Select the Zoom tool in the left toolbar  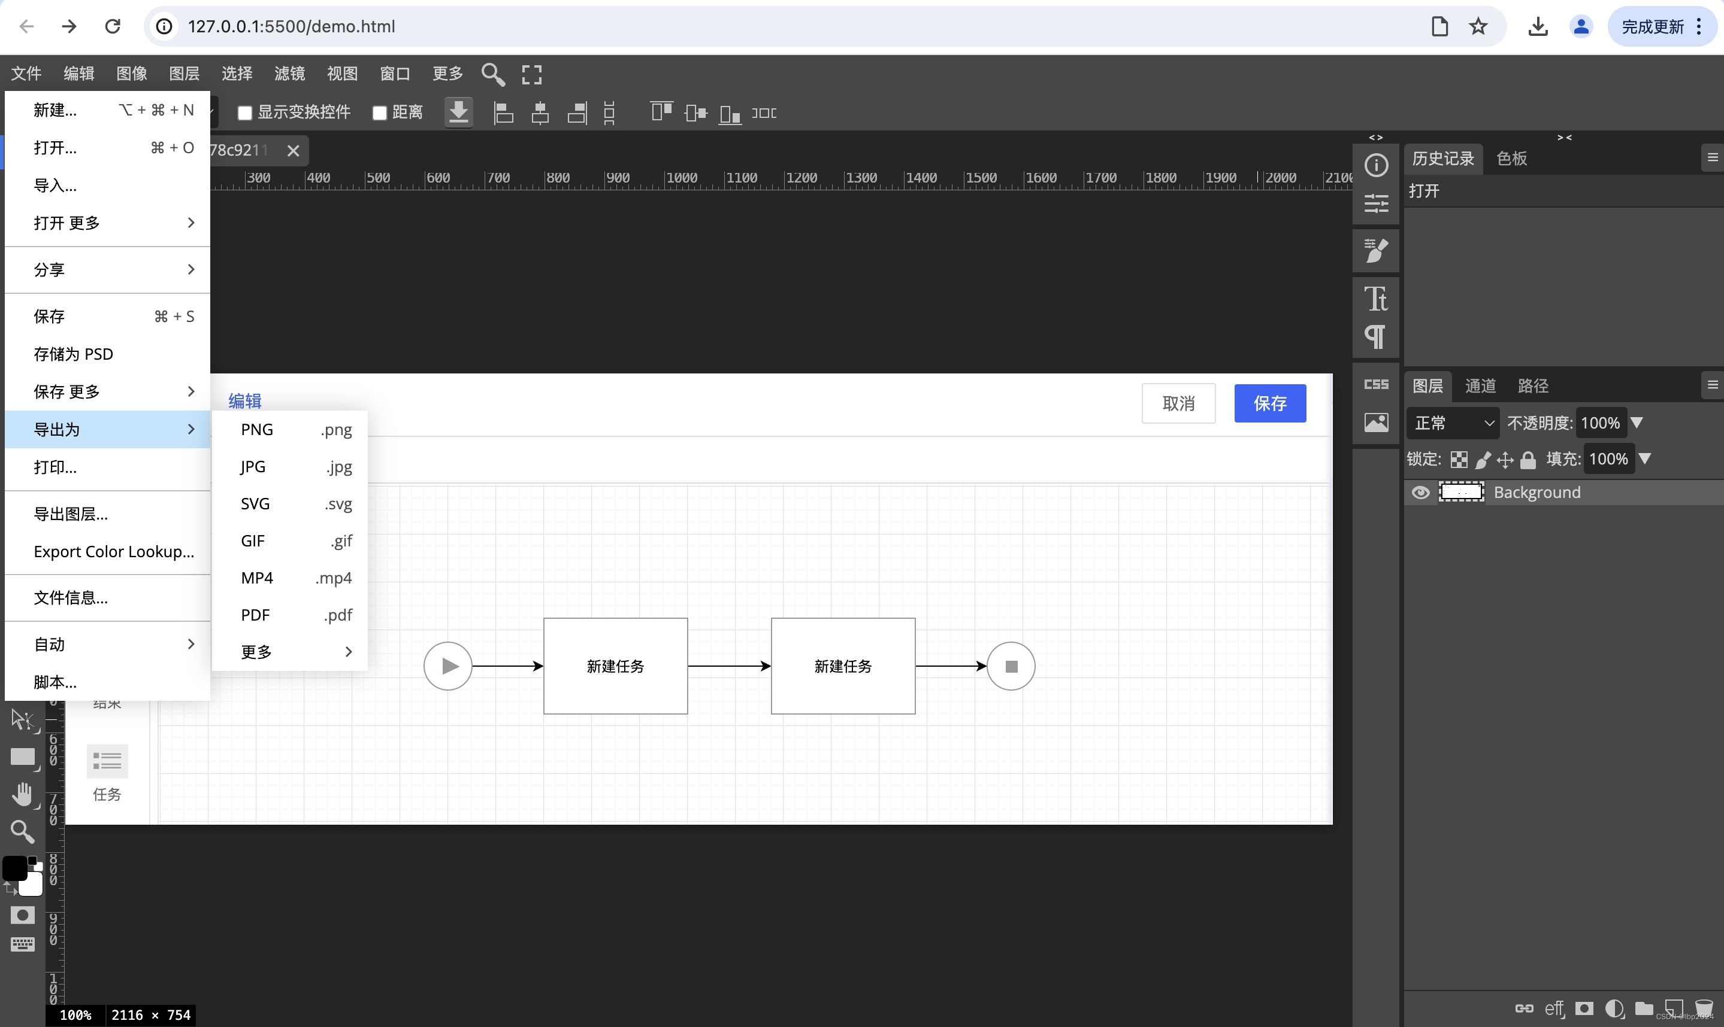point(22,832)
